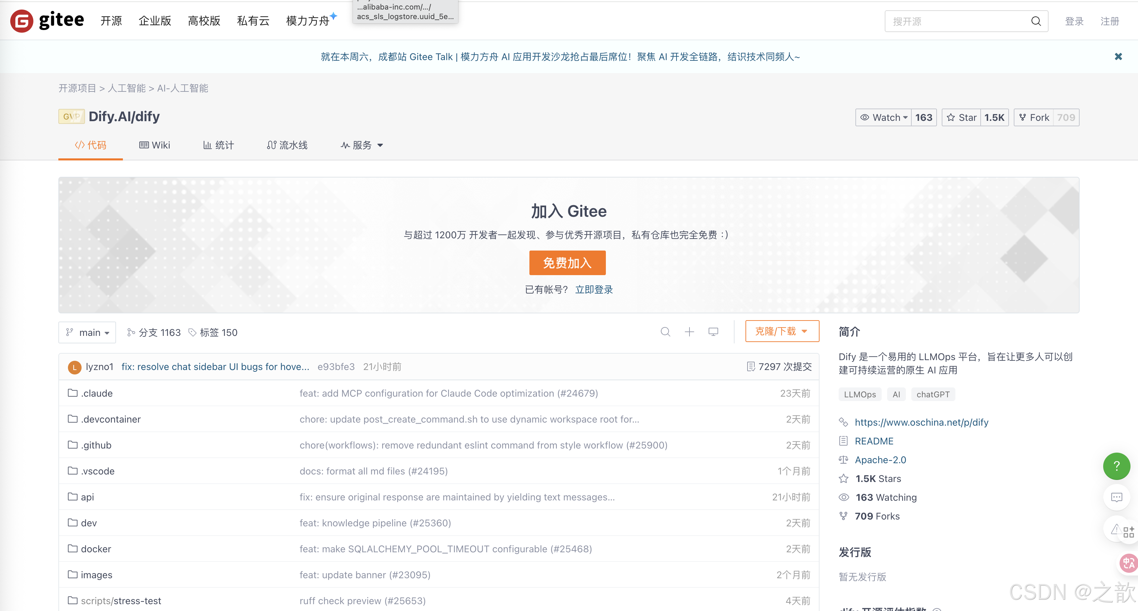Open the 克隆/下载 dropdown
The image size is (1138, 611).
[x=782, y=331]
